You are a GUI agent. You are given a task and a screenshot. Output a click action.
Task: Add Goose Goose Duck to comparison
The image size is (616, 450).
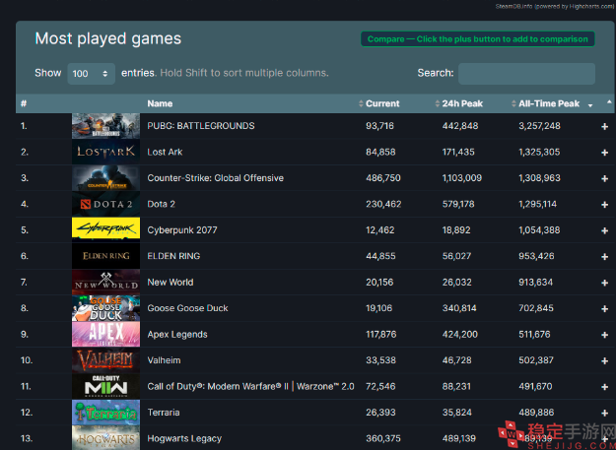coord(604,309)
